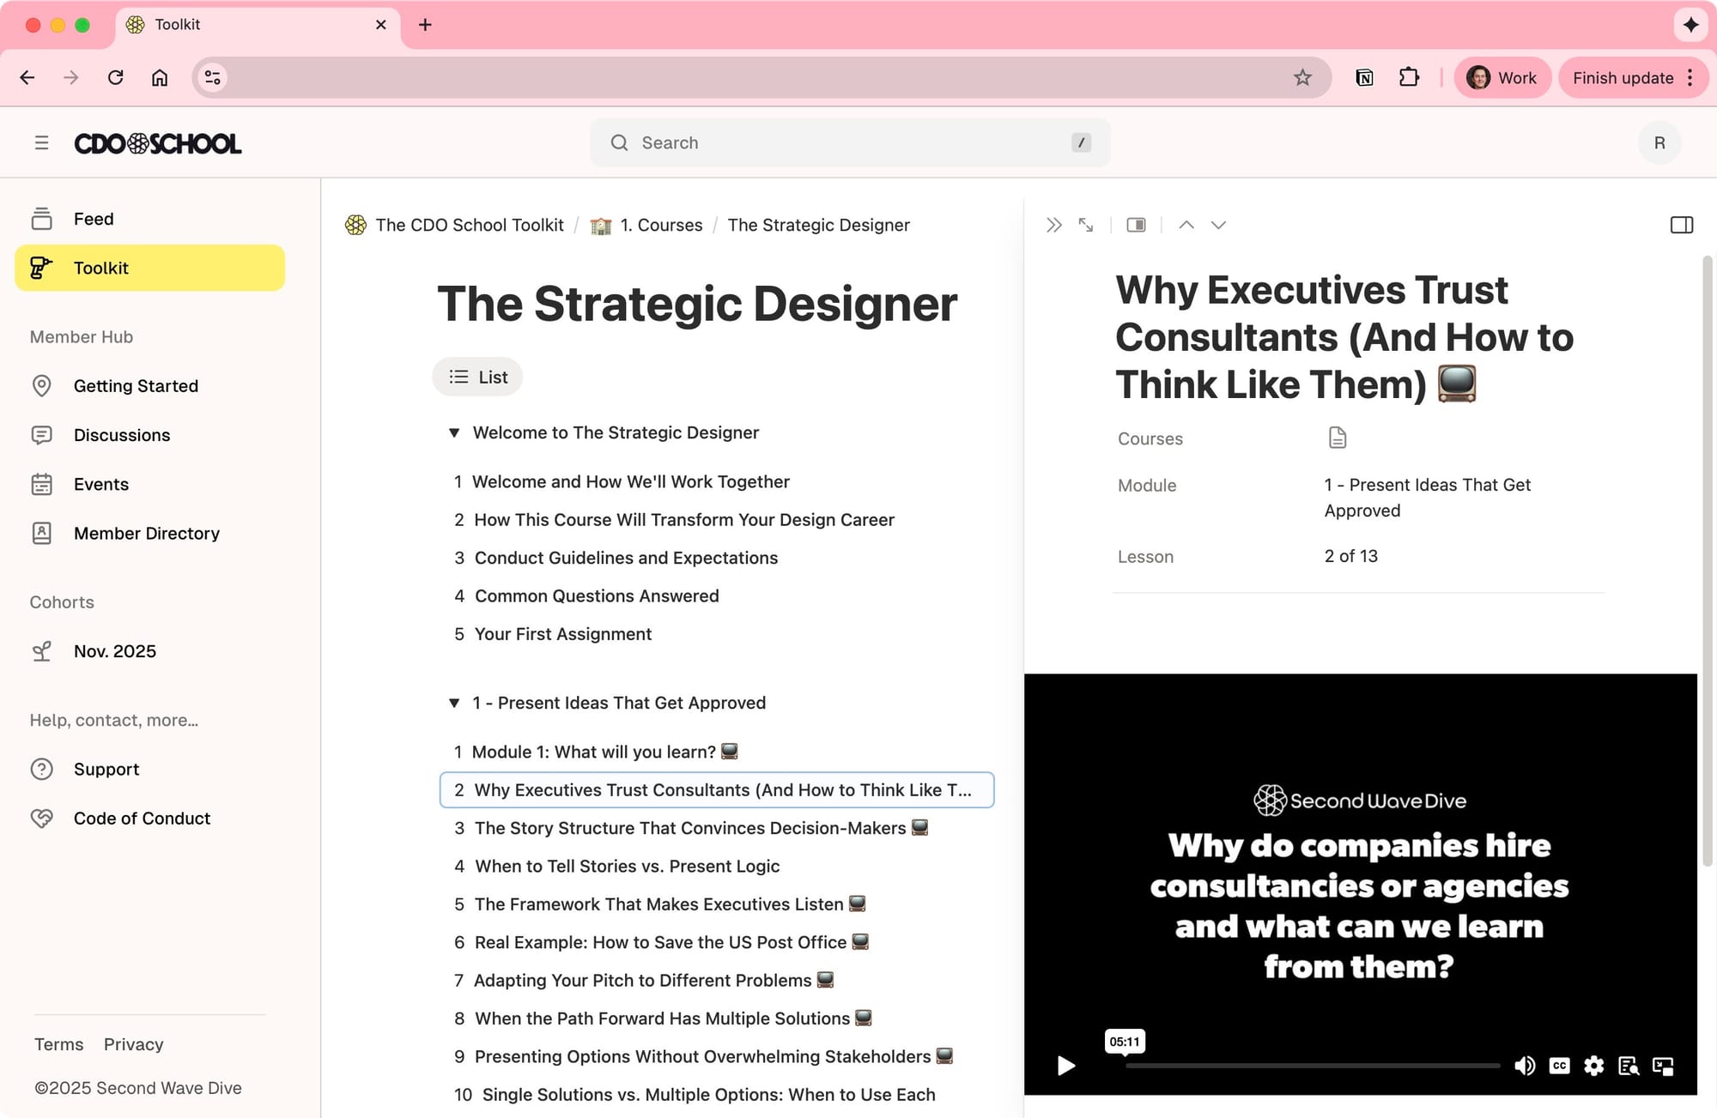Collapse Welcome to The Strategic Designer section
Image resolution: width=1717 pixels, height=1118 pixels.
(454, 432)
